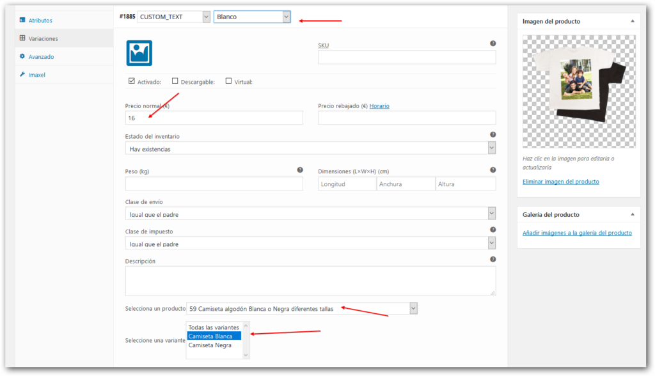Screen dimensions: 655x376
Task: Click the Peso help icon
Action: (x=300, y=170)
